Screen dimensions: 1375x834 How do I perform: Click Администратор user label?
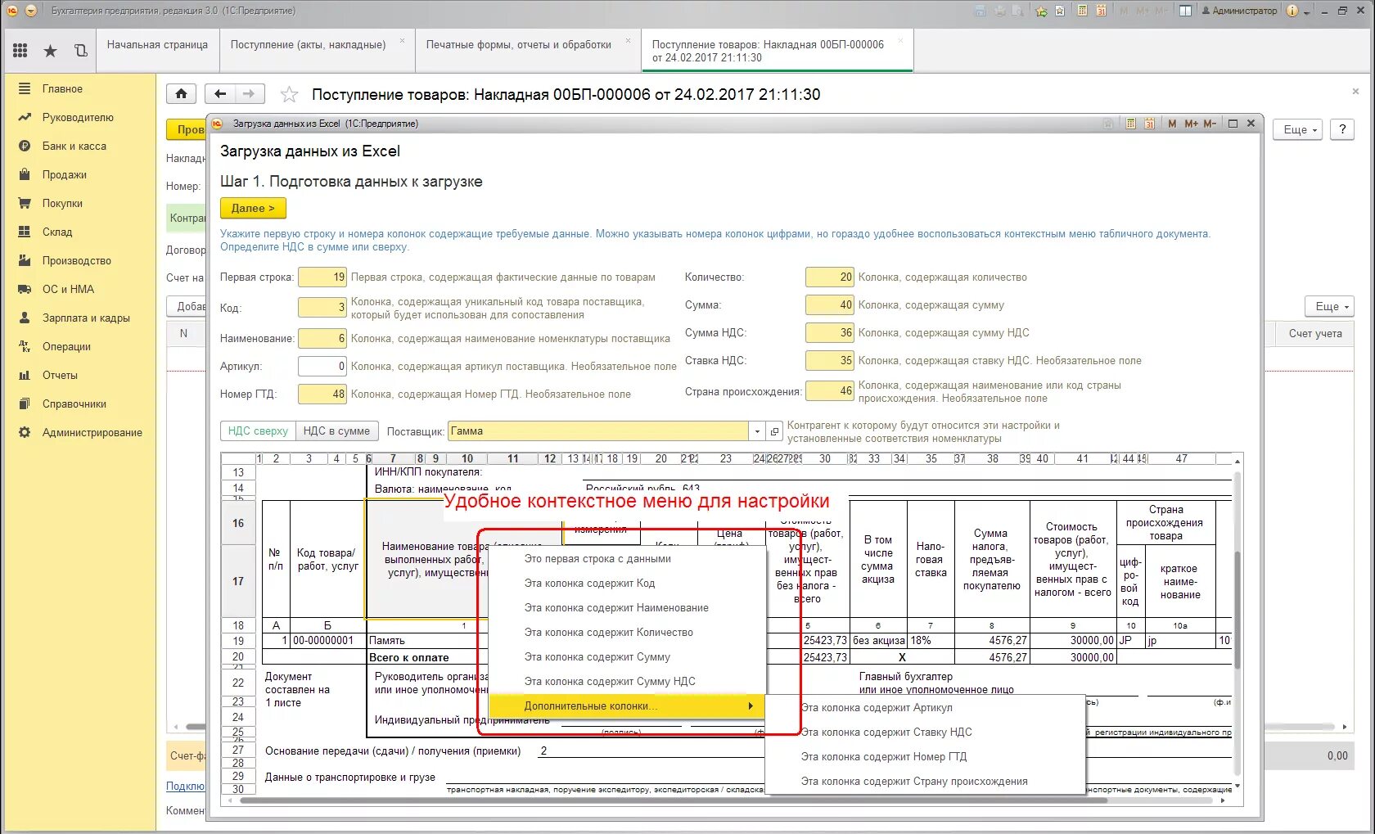[x=1239, y=11]
